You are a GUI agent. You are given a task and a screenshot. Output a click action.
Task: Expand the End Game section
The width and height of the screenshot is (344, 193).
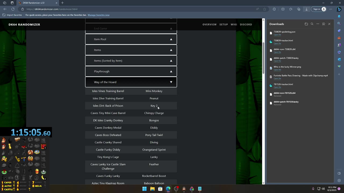(x=131, y=28)
